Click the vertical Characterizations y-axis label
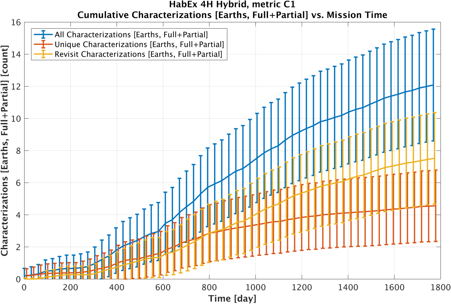 [x=4, y=151]
